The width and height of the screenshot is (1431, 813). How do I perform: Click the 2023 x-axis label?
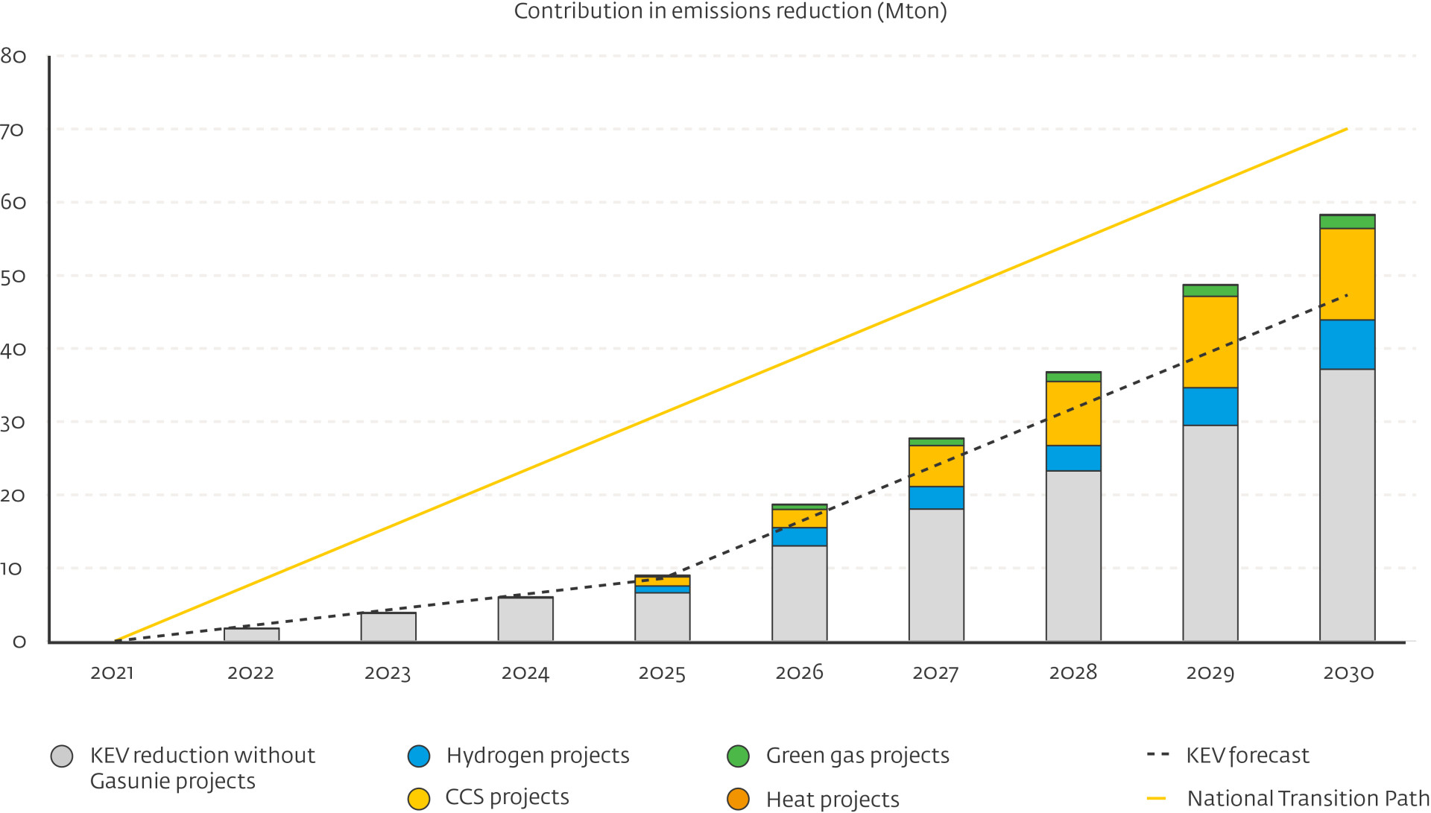pos(388,674)
